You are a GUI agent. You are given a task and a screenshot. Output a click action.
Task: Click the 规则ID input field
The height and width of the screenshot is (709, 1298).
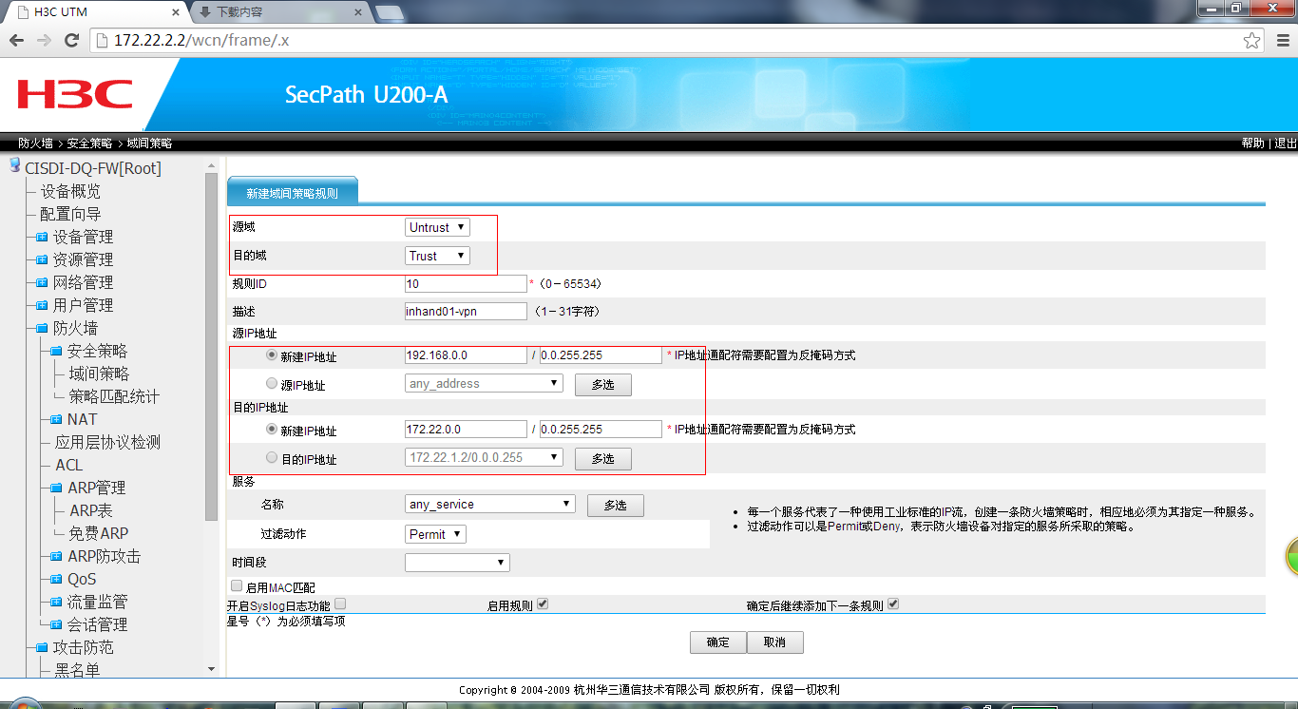tap(465, 283)
